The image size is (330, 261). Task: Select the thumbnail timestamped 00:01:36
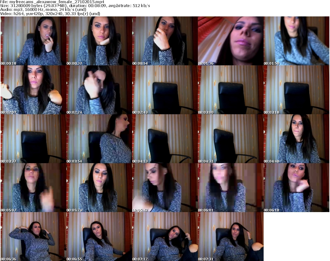click(x=231, y=41)
